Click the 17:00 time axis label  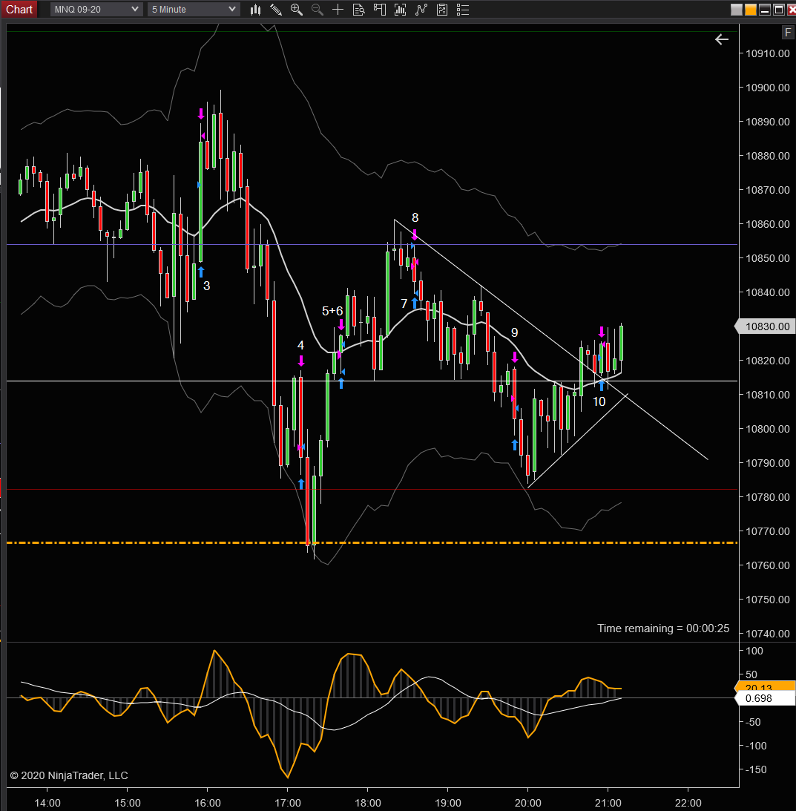coord(288,803)
